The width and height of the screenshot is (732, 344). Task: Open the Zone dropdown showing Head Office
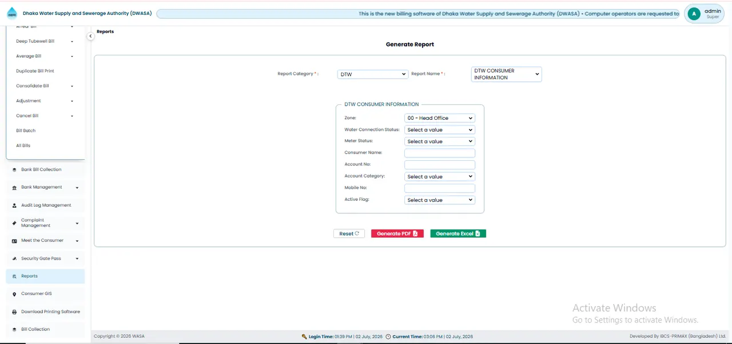click(440, 118)
